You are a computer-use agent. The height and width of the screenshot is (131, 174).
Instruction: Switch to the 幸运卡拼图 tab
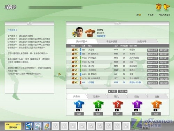click(x=112, y=42)
